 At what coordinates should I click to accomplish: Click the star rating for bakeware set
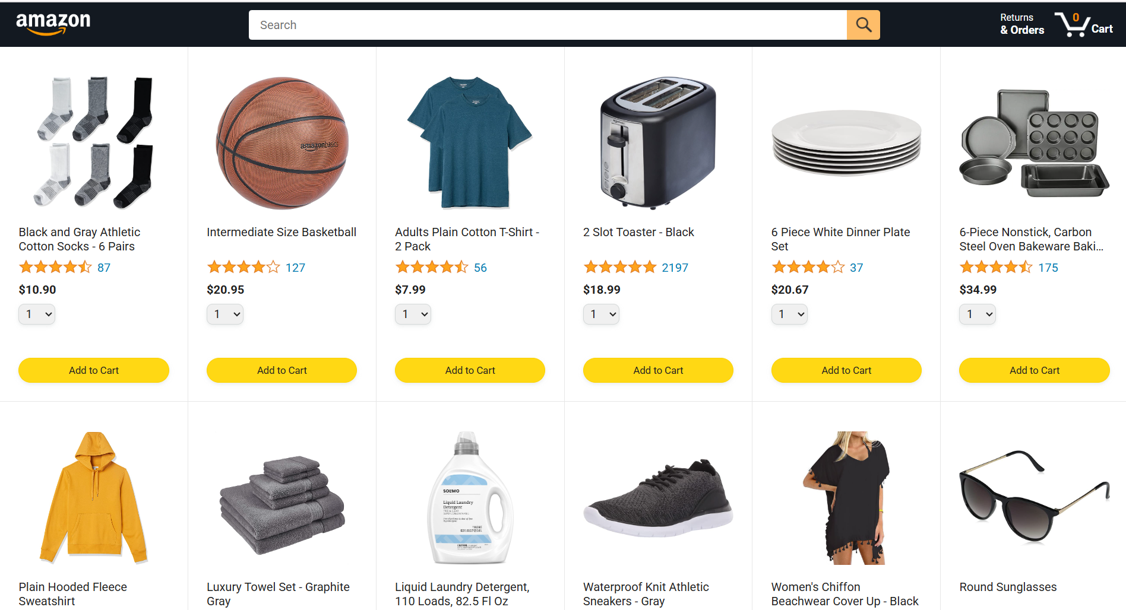[x=996, y=268]
